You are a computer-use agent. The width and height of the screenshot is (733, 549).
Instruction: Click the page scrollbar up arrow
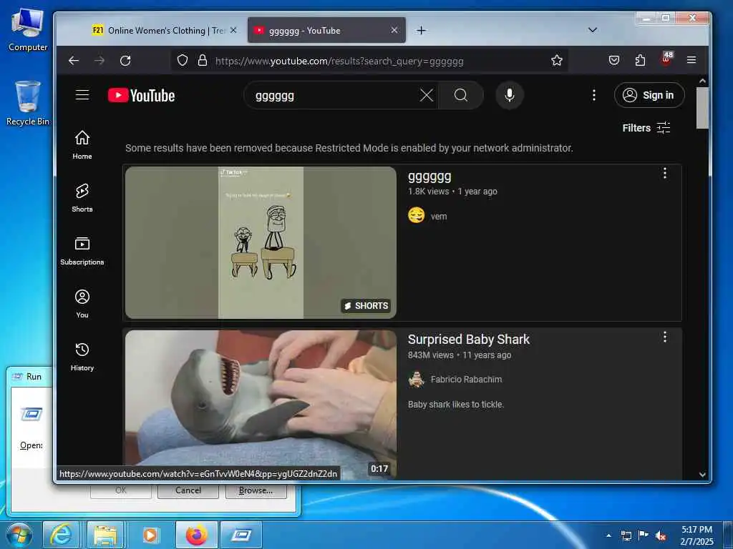point(702,81)
